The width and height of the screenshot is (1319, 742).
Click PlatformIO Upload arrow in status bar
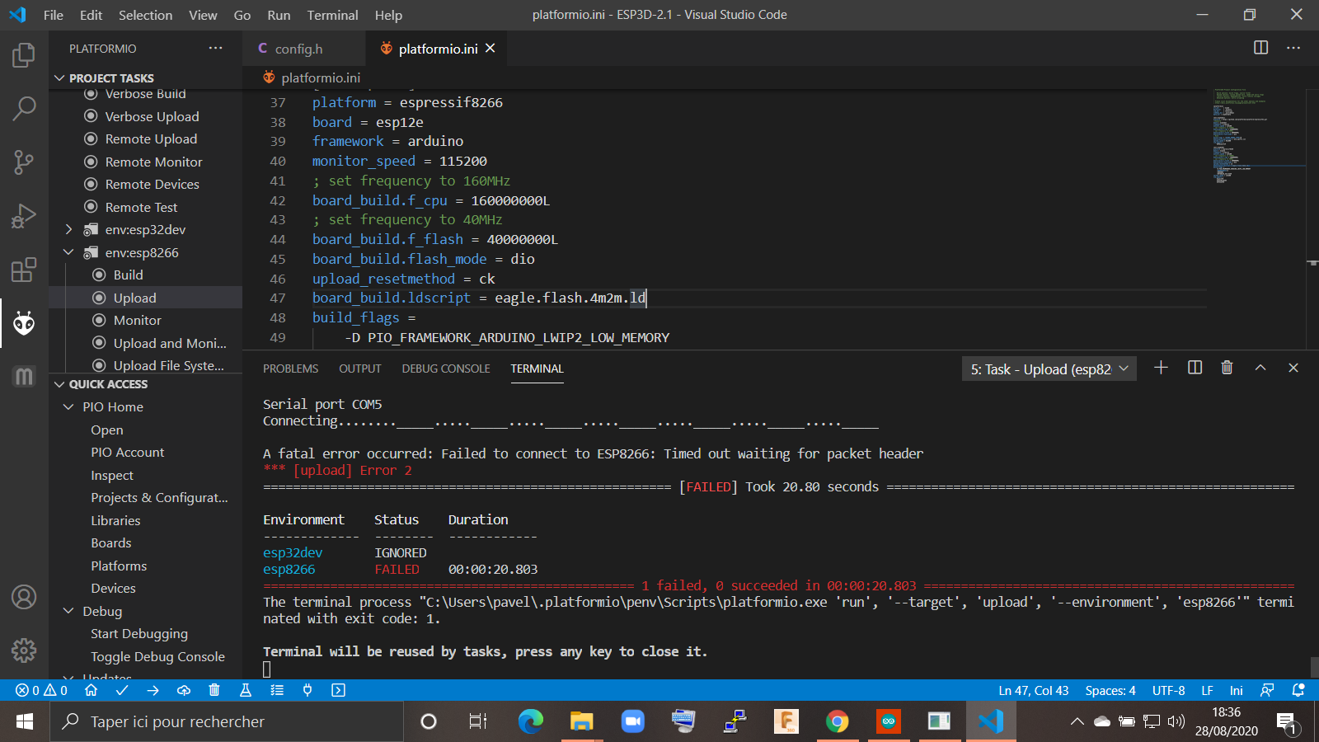click(x=153, y=690)
